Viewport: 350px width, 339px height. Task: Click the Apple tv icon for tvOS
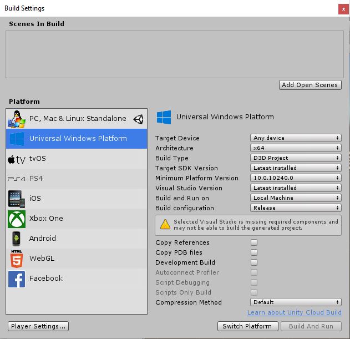click(17, 159)
